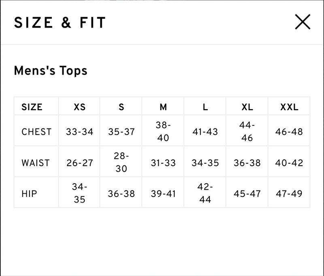Click waist value 40-42 for XXL
The width and height of the screenshot is (324, 276).
pos(289,163)
